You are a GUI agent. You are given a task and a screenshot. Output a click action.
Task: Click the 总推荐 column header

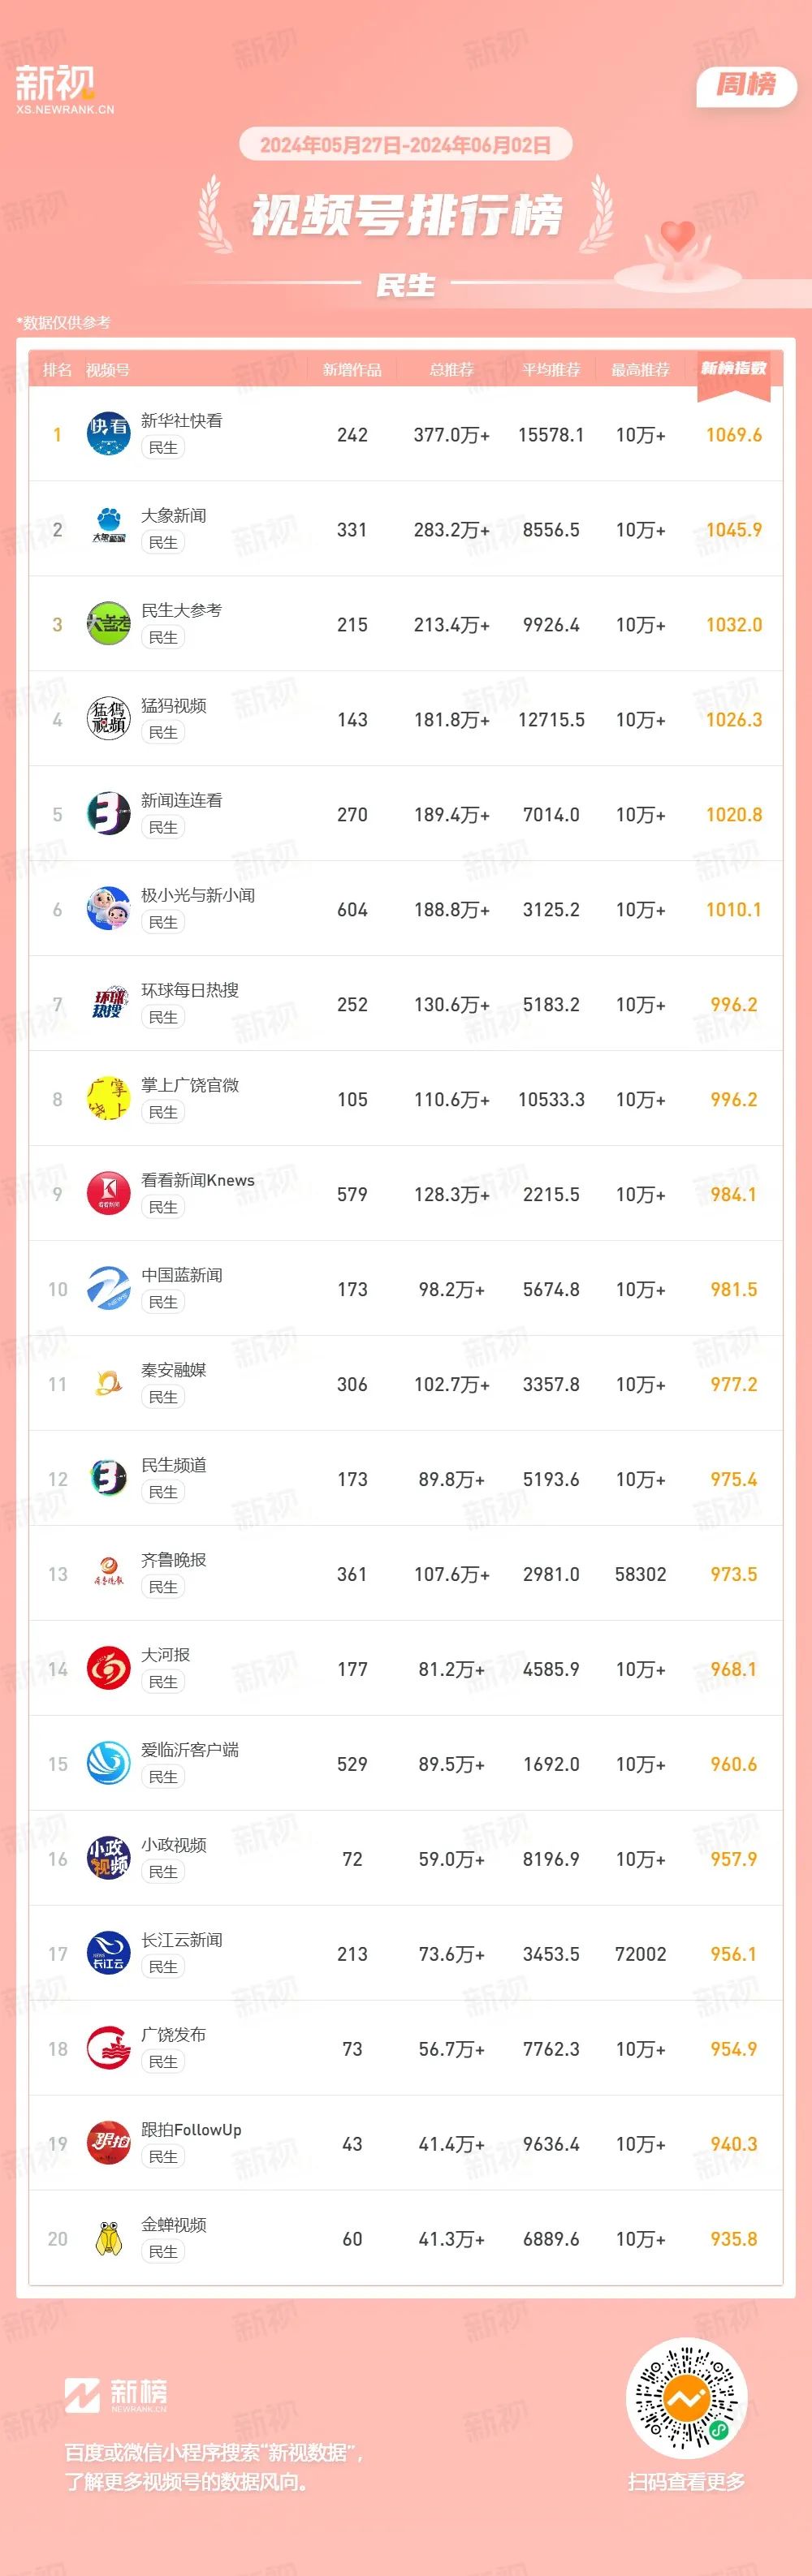pyautogui.click(x=451, y=370)
